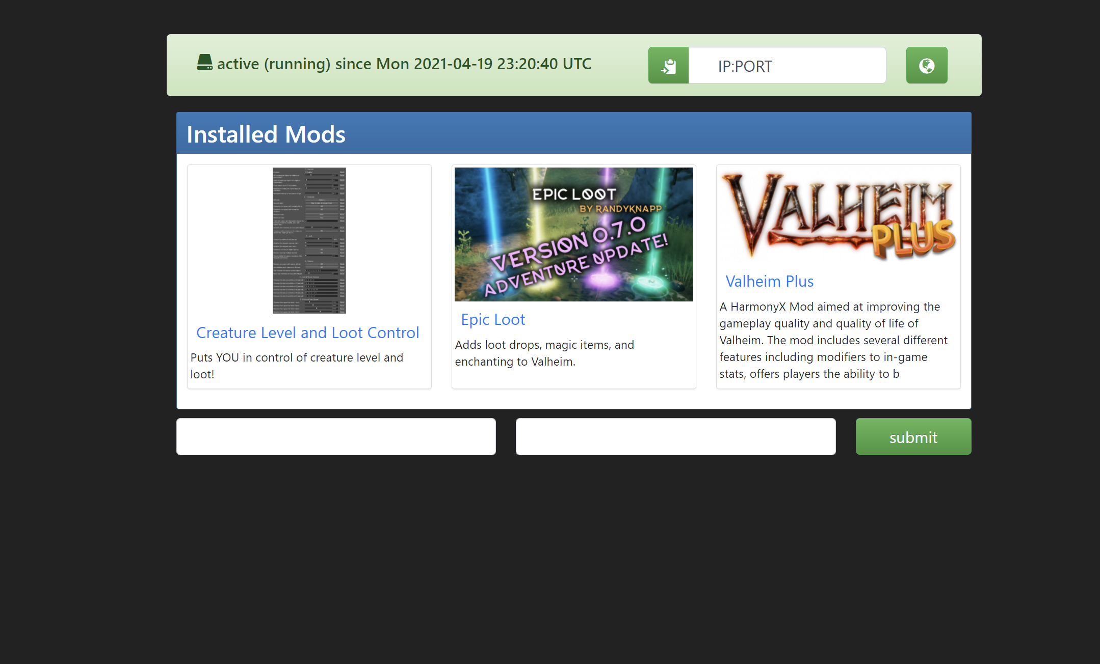This screenshot has width=1100, height=664.
Task: Click the green submit button
Action: 913,437
